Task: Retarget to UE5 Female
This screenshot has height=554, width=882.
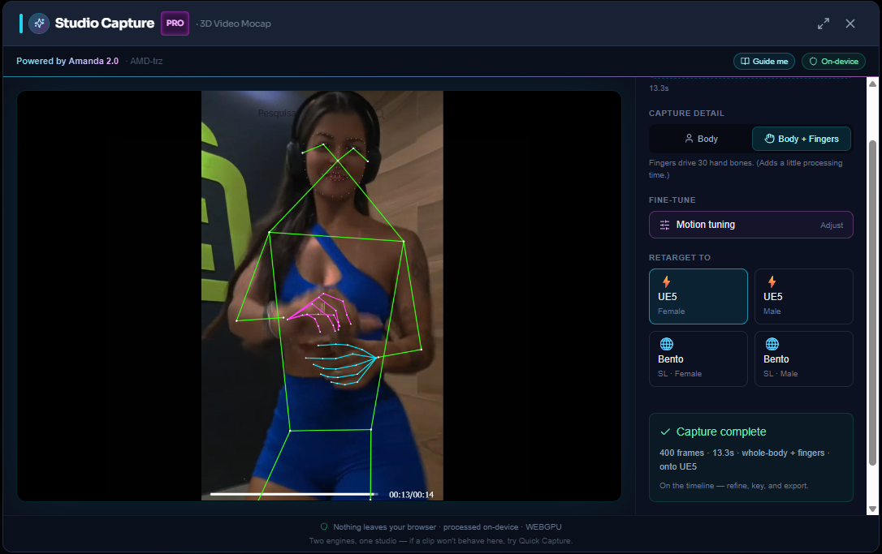Action: tap(698, 296)
